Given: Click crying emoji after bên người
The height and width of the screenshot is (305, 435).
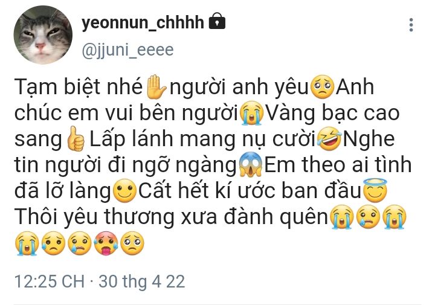Looking at the screenshot, I should pyautogui.click(x=252, y=112).
